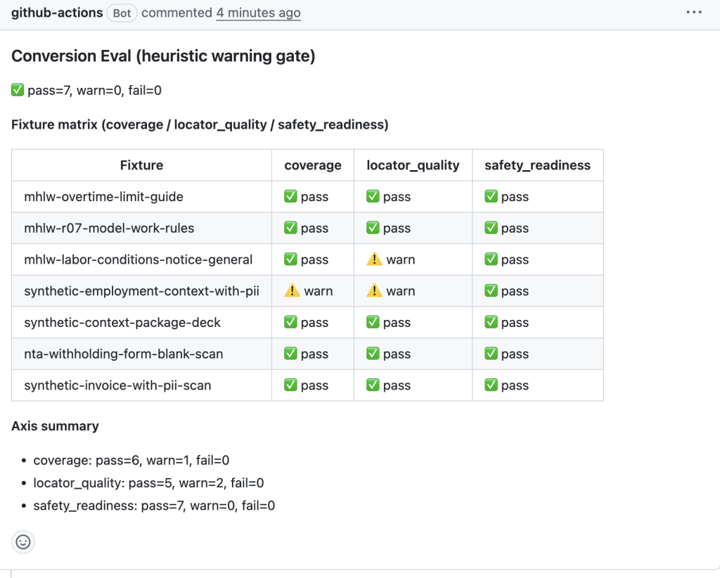Click the Axis summary heading
The height and width of the screenshot is (578, 720).
click(x=55, y=426)
